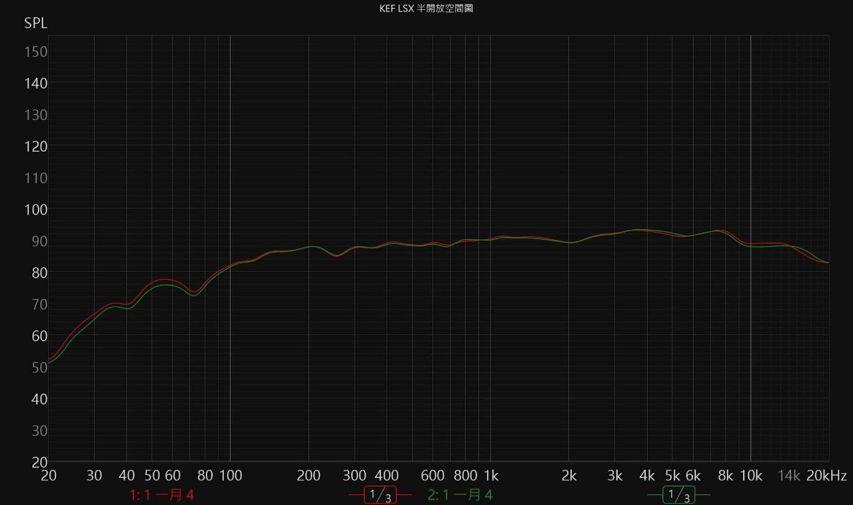Click the 8k label on frequency axis
853x505 pixels.
[725, 476]
